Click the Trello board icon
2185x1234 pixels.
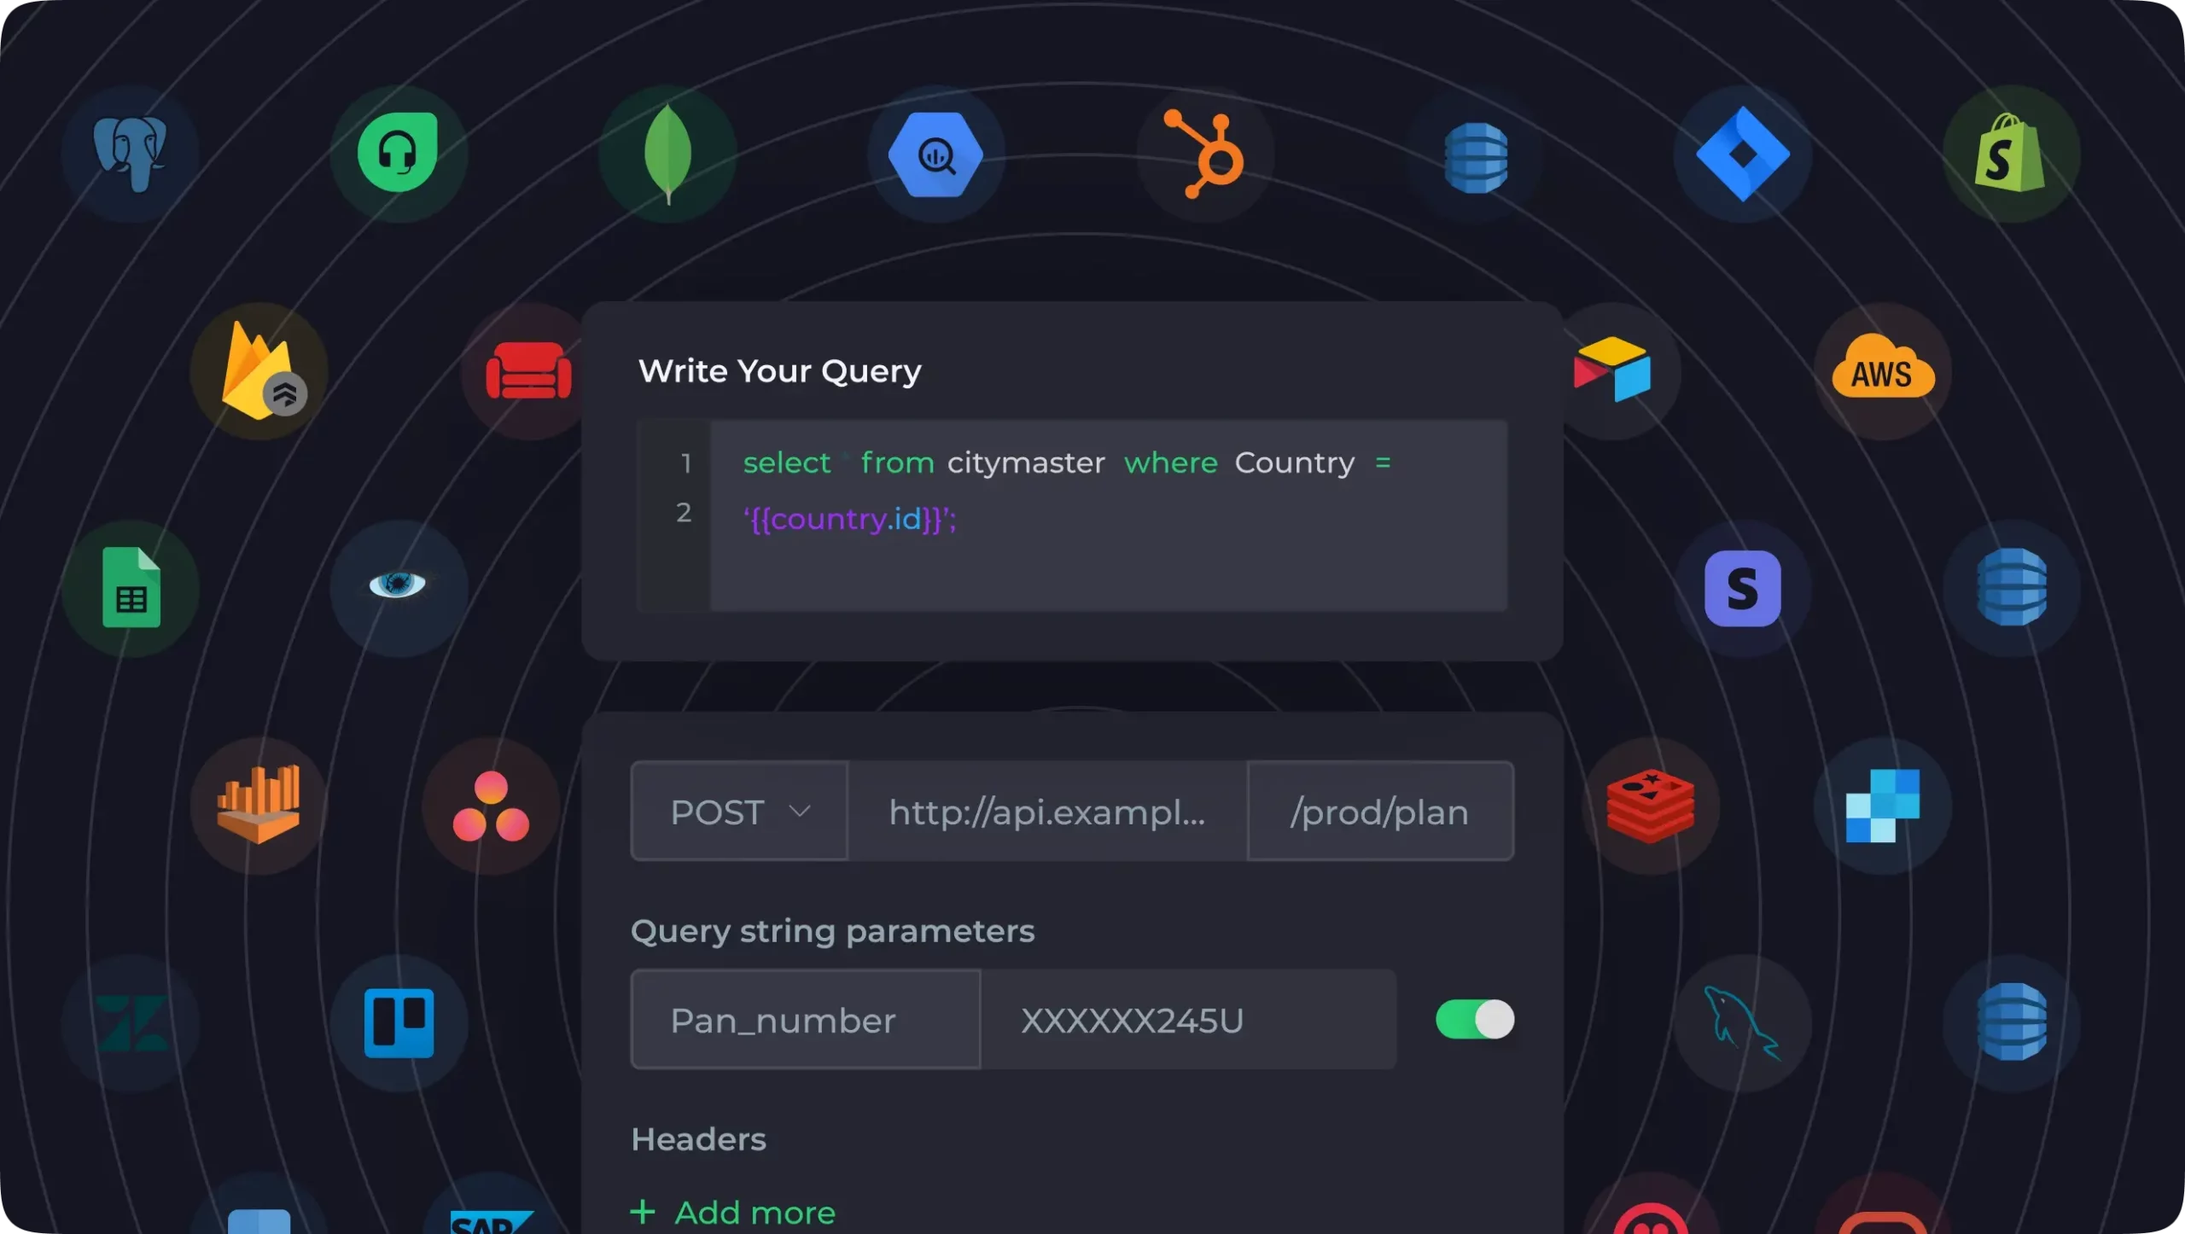point(399,1023)
